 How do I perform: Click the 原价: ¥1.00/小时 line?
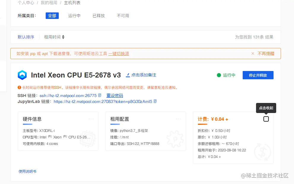(x=212, y=137)
